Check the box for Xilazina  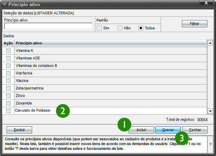[x=8, y=81]
